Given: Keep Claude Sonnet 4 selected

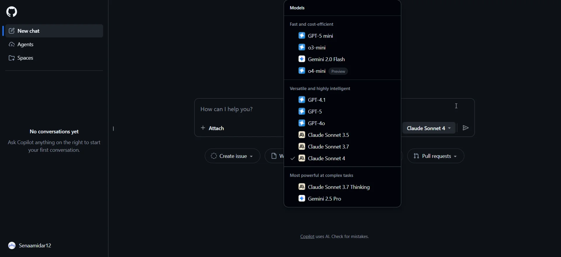Looking at the screenshot, I should tap(342, 158).
